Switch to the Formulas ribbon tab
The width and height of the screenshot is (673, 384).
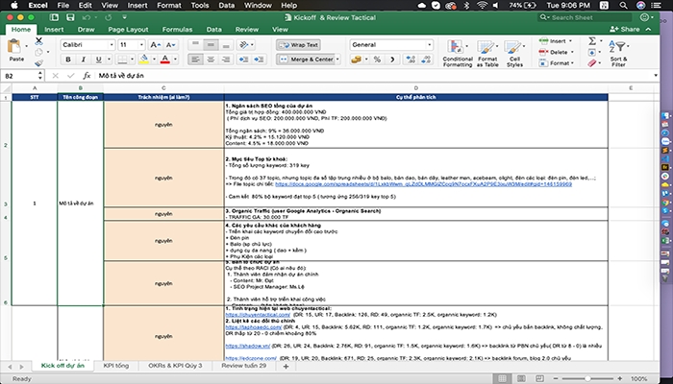177,29
